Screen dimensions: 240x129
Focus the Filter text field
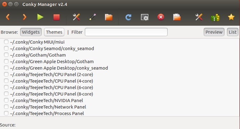pos(126,32)
